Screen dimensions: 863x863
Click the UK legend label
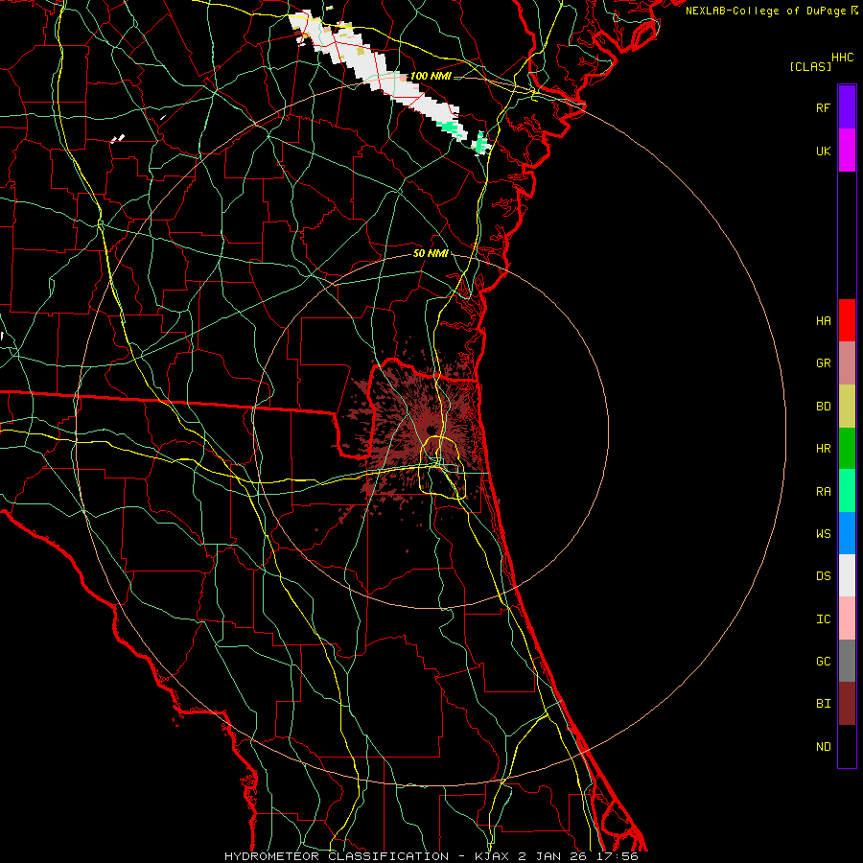[x=823, y=151]
